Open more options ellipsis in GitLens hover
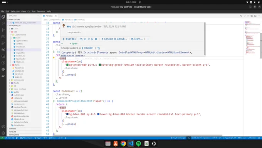The width and height of the screenshot is (262, 148). coord(148,39)
